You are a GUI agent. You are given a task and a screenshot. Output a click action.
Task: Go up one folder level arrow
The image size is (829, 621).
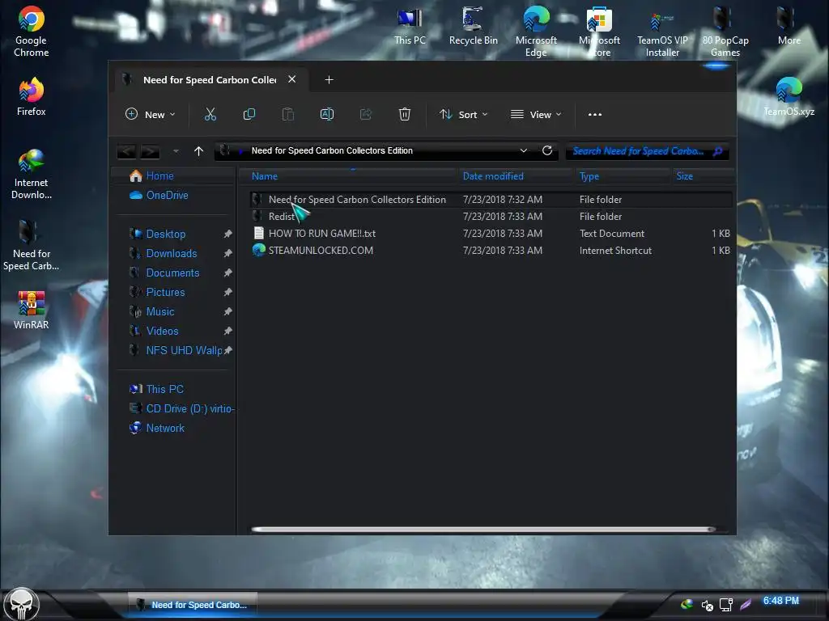(199, 151)
